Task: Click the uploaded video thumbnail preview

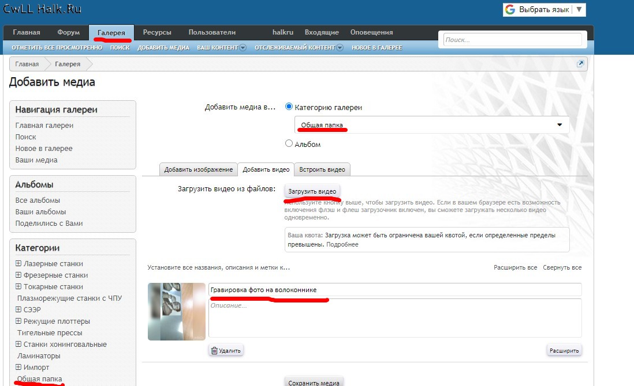Action: click(x=177, y=311)
